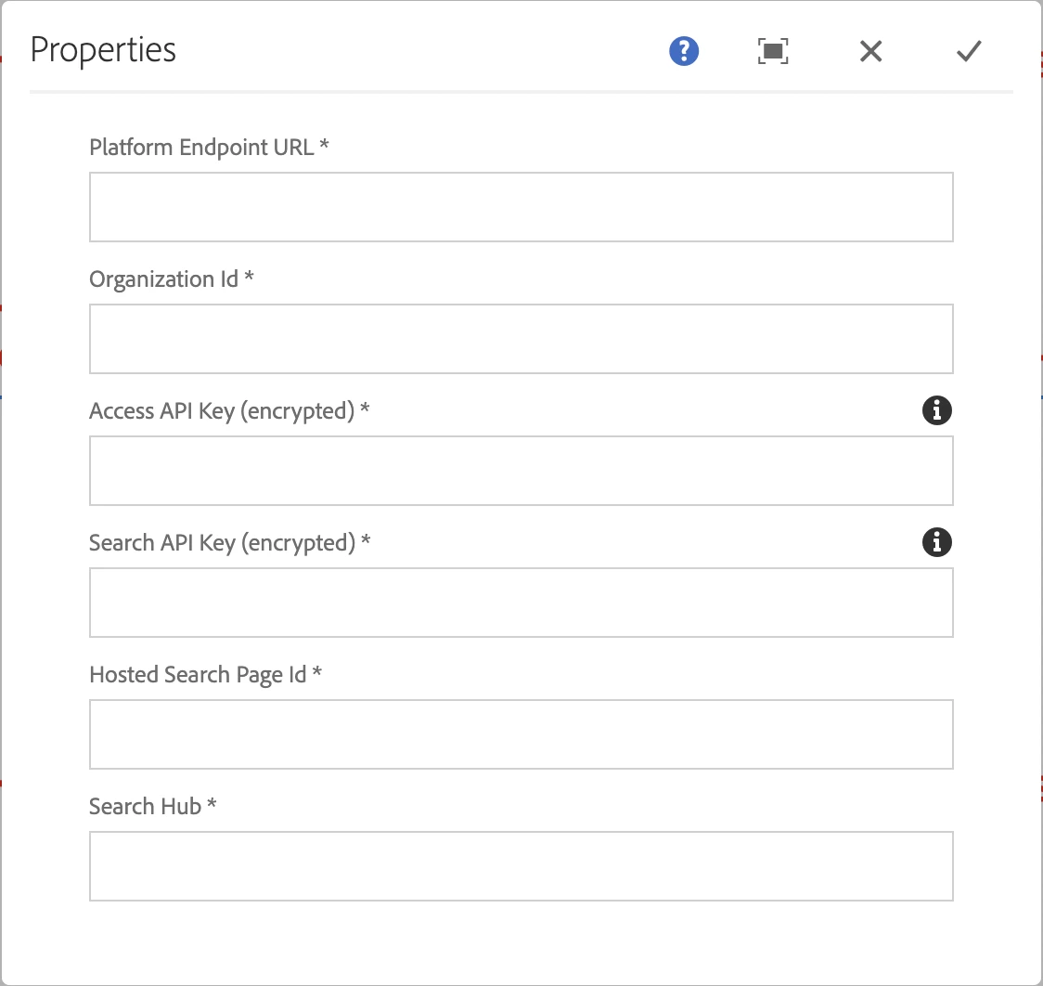Toggle fullscreen mode for the dialog

click(x=773, y=52)
